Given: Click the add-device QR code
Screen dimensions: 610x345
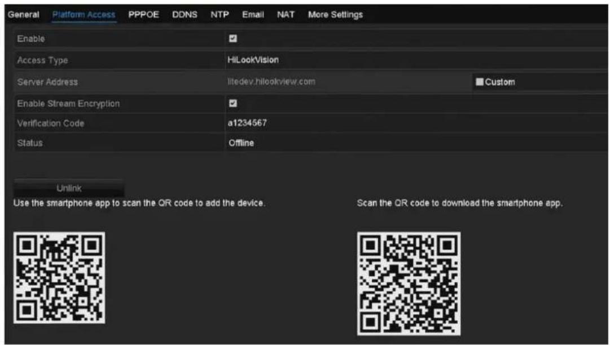Looking at the screenshot, I should coord(59,278).
